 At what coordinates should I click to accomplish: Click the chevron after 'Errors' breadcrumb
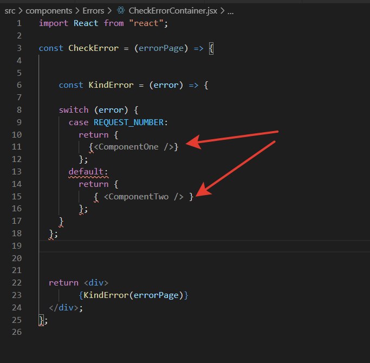click(x=109, y=11)
